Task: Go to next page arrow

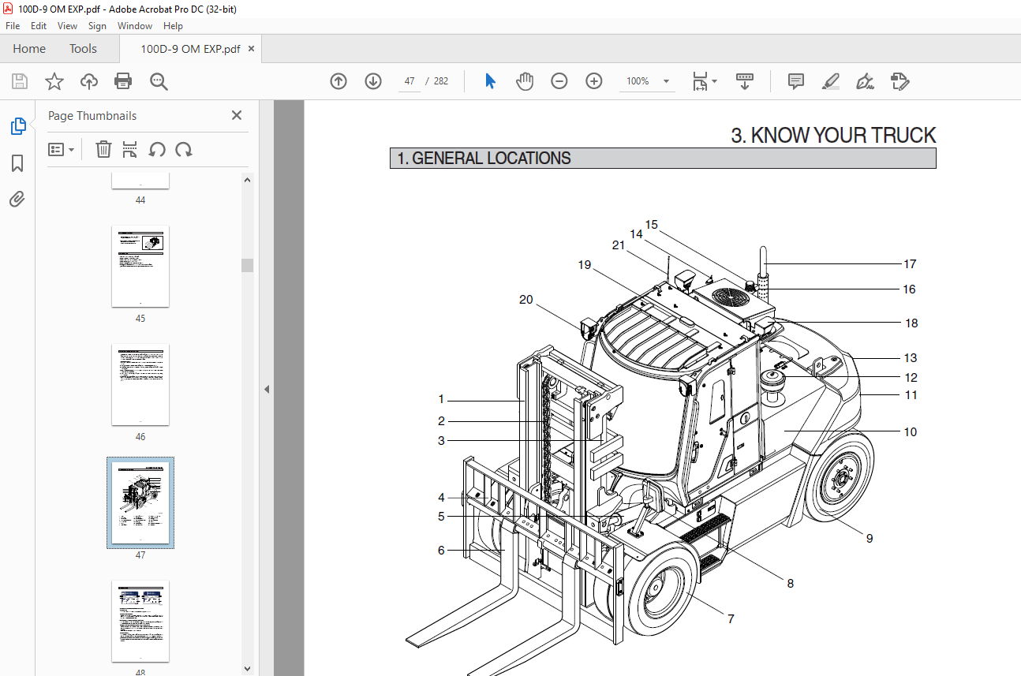Action: tap(373, 81)
